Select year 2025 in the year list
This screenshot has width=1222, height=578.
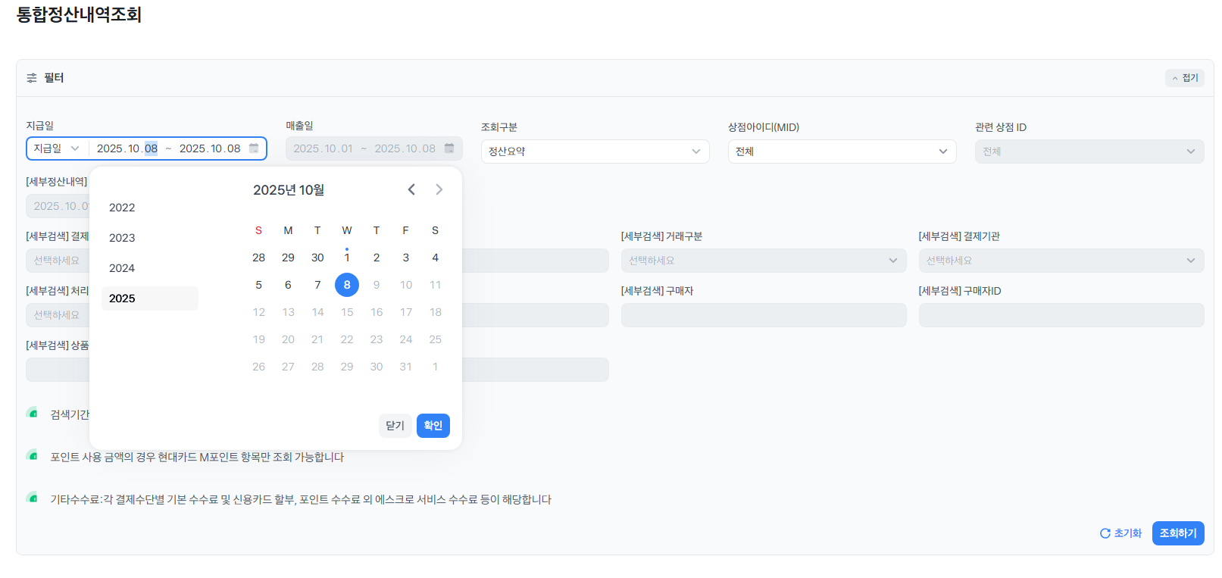pos(150,298)
